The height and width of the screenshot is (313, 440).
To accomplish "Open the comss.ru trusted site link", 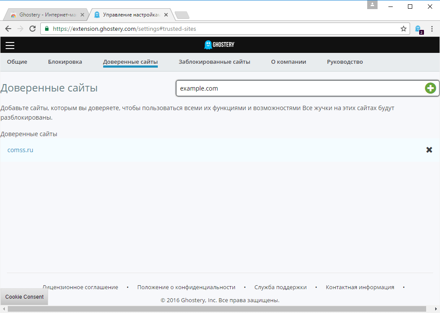I will coord(20,150).
